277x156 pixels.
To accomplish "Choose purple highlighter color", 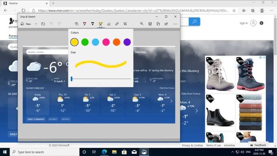I will tap(127, 42).
